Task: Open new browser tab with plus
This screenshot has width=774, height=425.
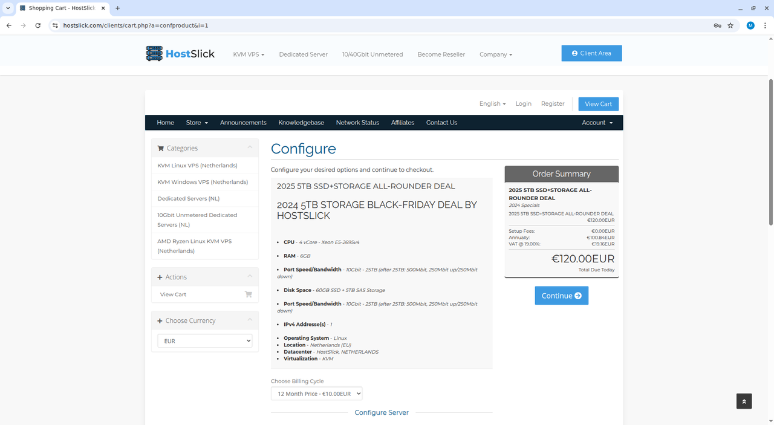Action: tap(117, 8)
